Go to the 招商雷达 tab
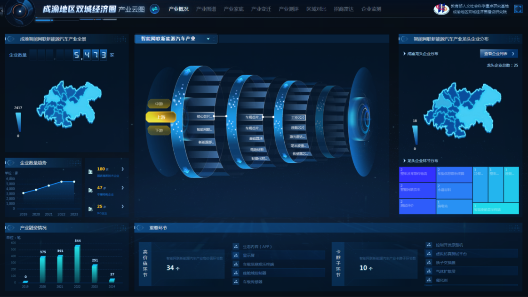 click(x=344, y=9)
